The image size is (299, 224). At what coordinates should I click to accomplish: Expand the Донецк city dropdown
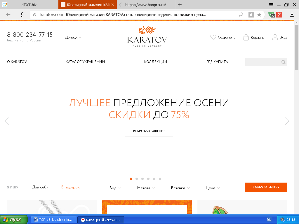point(73,37)
